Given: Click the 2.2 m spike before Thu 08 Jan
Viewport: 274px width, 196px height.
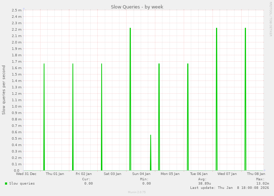Looking at the screenshot, I should (x=245, y=99).
